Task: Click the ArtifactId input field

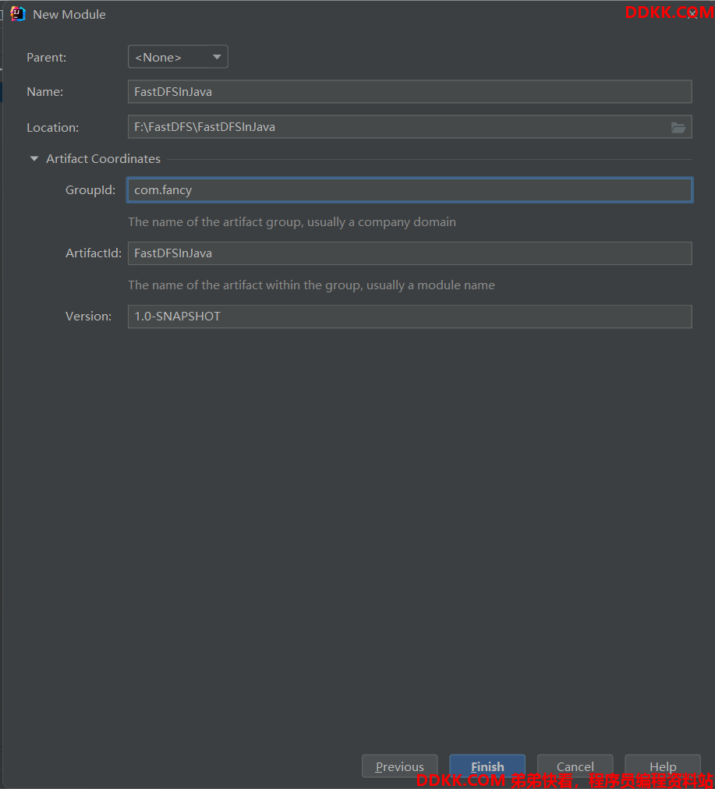Action: [409, 253]
